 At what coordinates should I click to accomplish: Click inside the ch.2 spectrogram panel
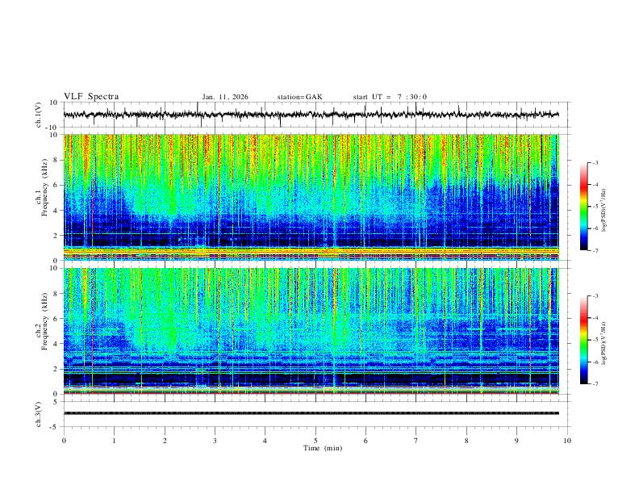311,331
